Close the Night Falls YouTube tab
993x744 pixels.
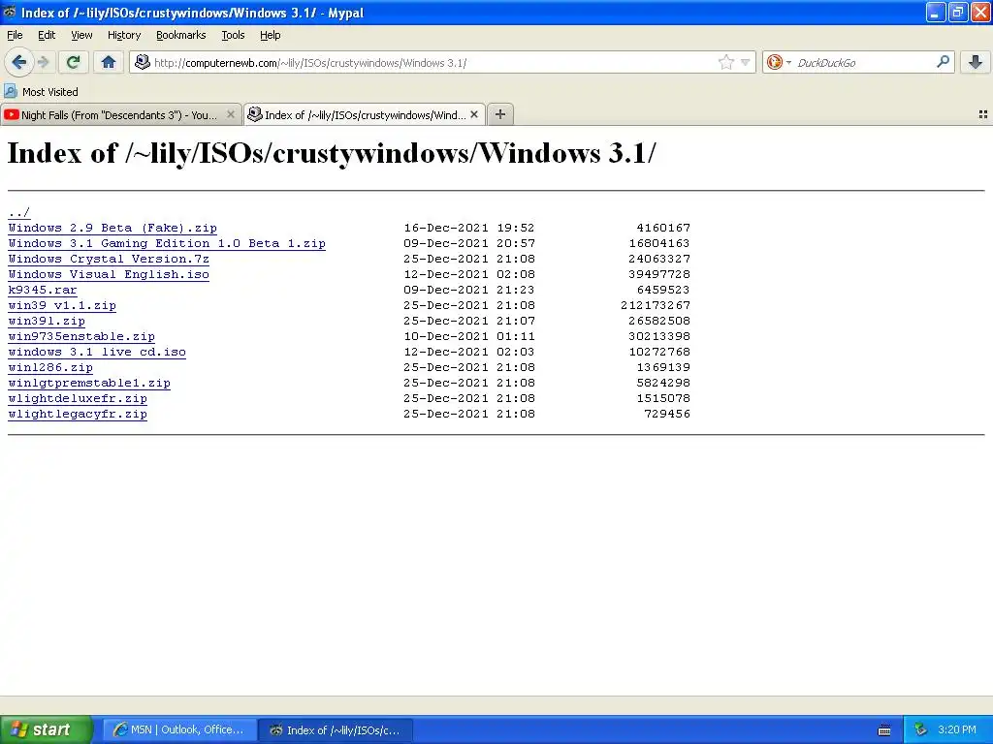pos(231,114)
